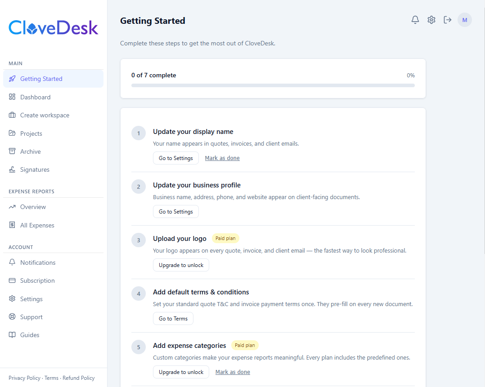The height and width of the screenshot is (387, 485).
Task: Click "Upload your logo" heading
Action: click(180, 239)
